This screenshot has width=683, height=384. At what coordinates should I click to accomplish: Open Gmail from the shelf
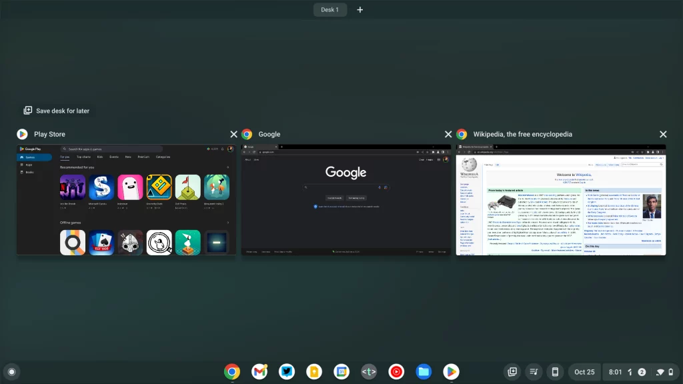click(259, 371)
